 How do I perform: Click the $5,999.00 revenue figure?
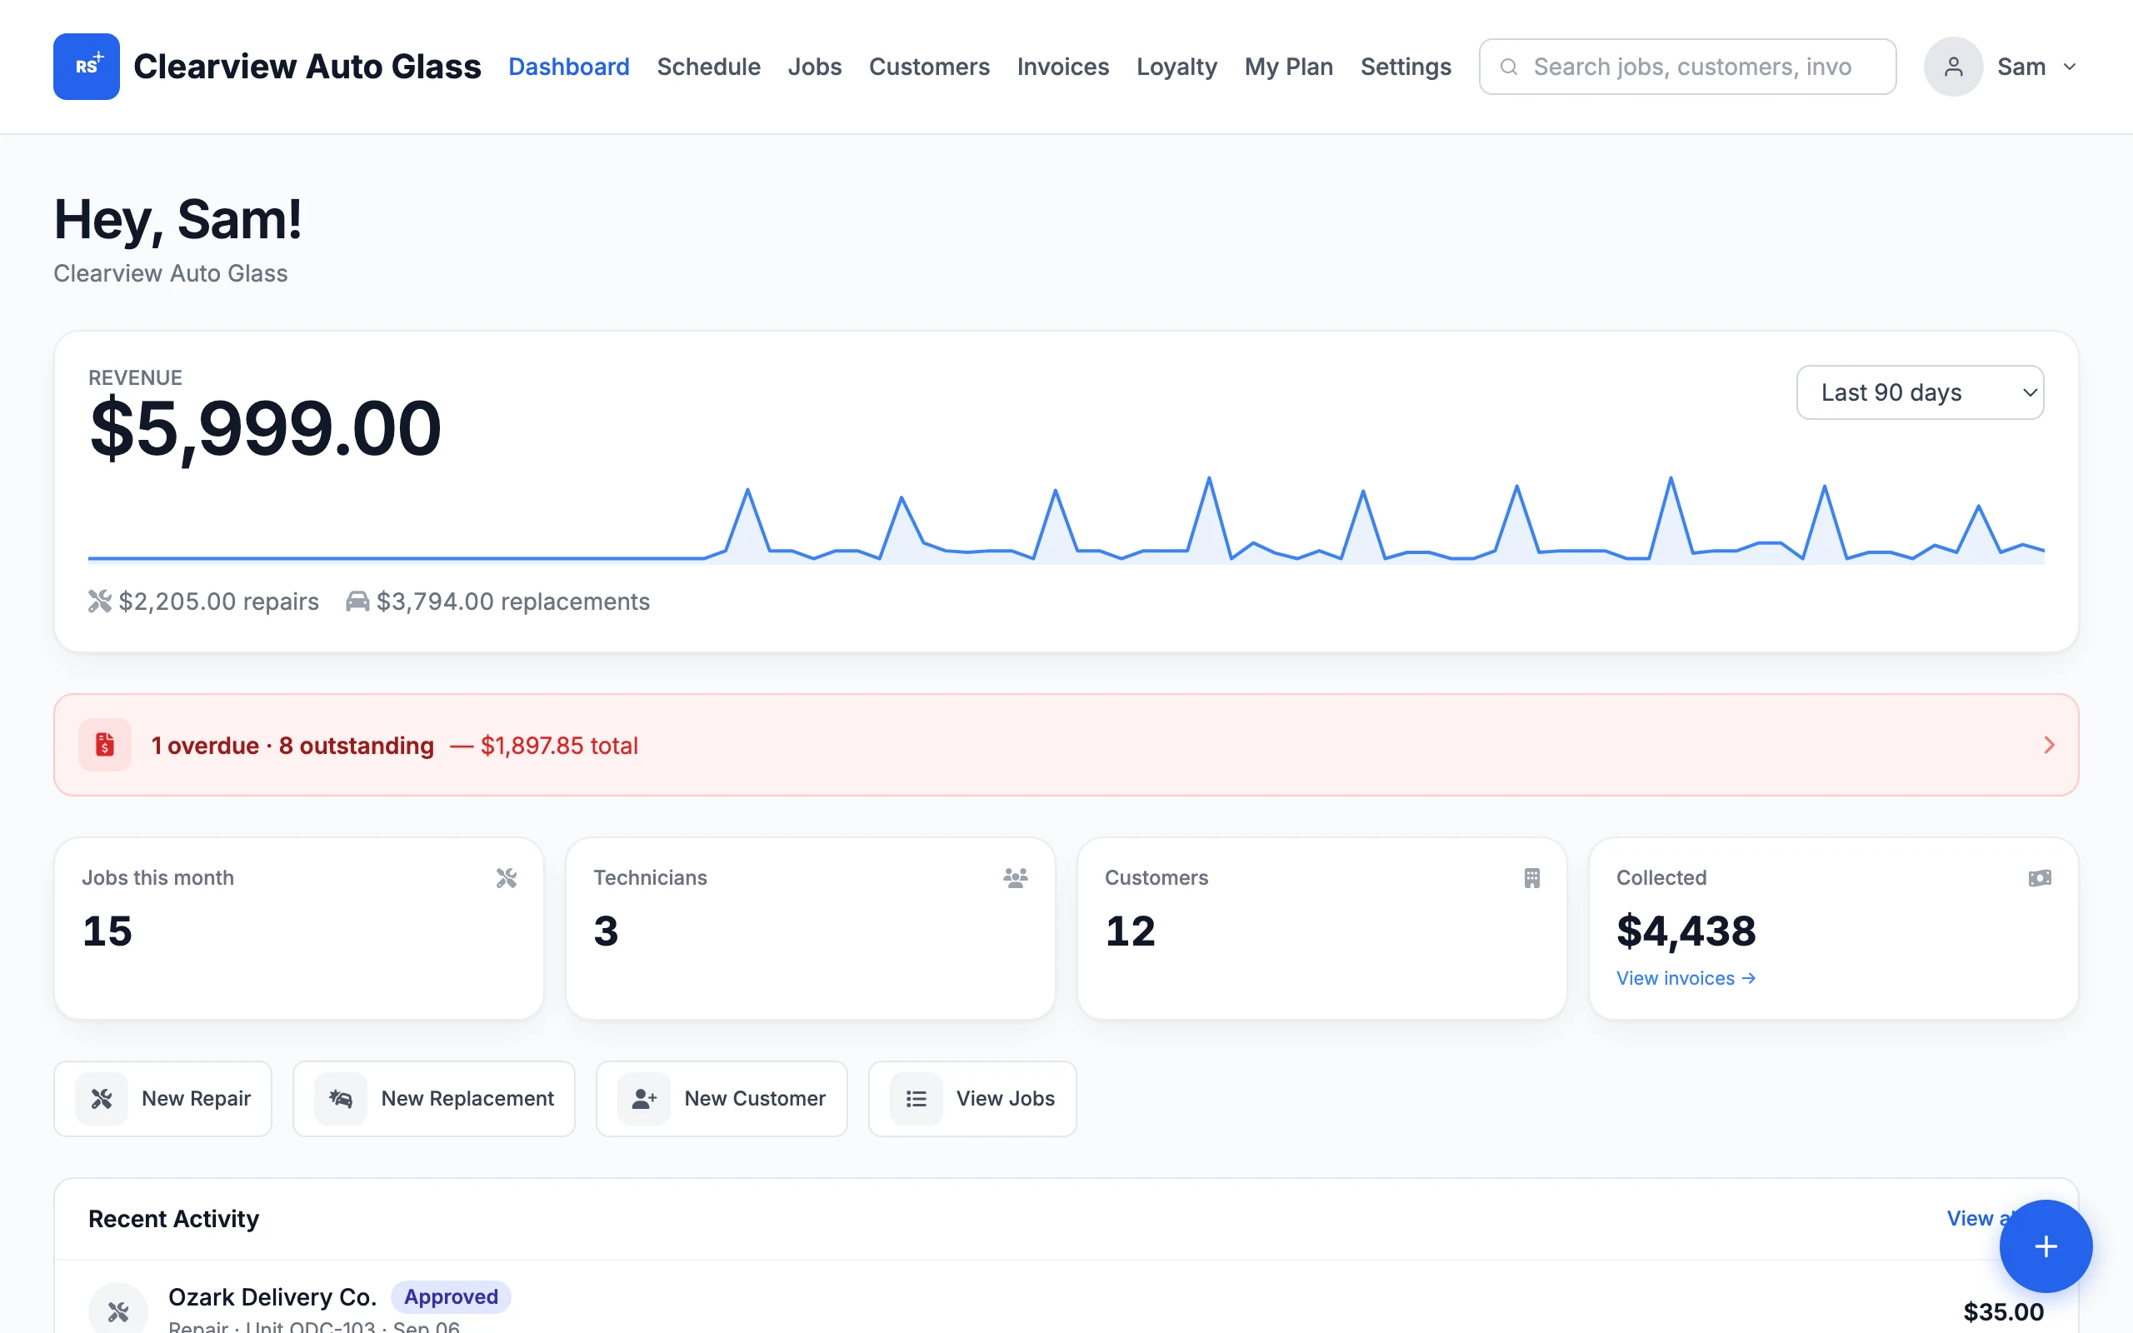[265, 428]
